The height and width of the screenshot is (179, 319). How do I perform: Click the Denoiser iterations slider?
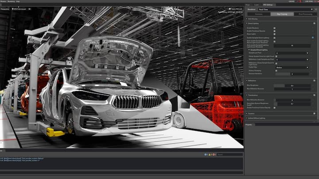(292, 74)
